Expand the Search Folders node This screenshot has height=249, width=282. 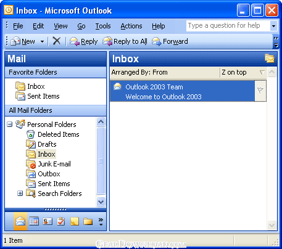coord(20,194)
